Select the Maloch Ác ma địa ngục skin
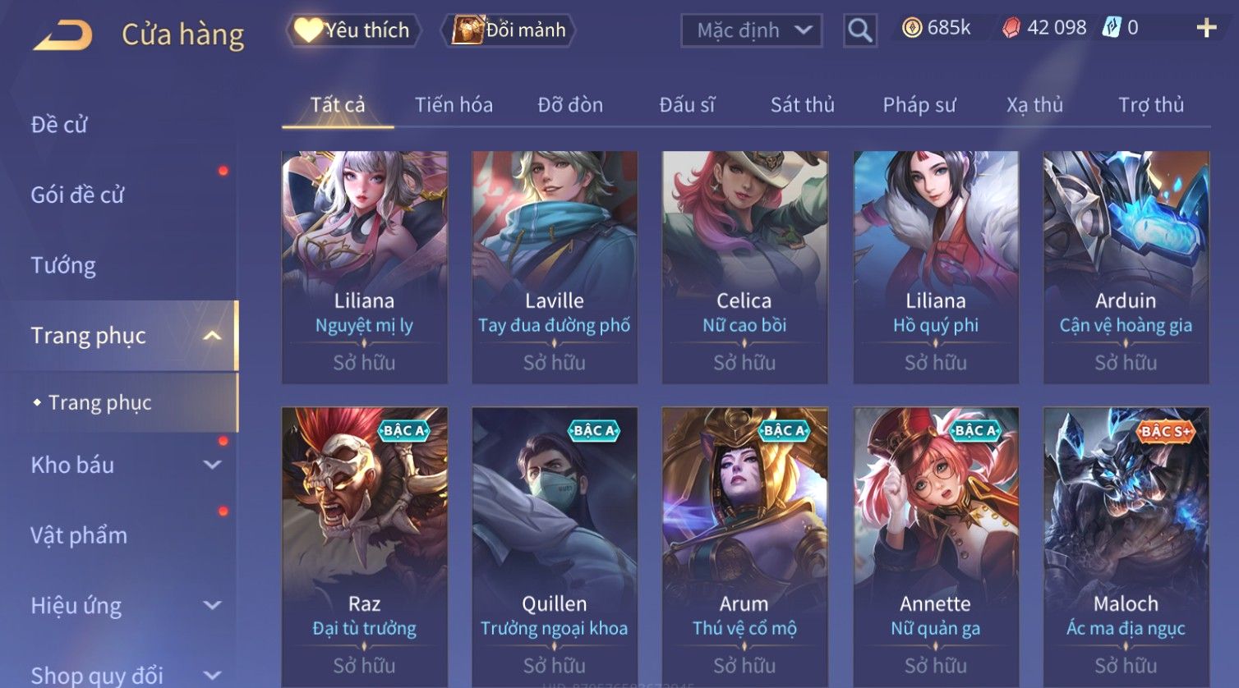1239x688 pixels. [1126, 547]
